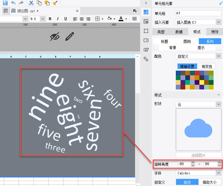The width and height of the screenshot is (223, 186).
Task: Open the widget settings panel icon
Action: tap(146, 40)
